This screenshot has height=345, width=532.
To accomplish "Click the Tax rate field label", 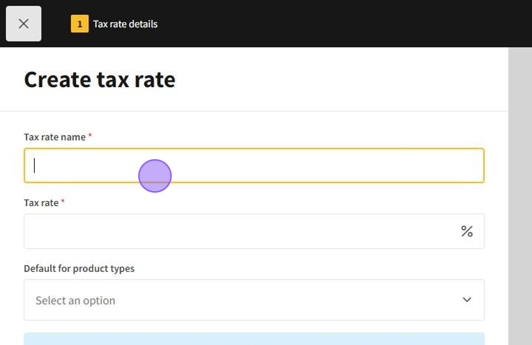I will point(41,203).
